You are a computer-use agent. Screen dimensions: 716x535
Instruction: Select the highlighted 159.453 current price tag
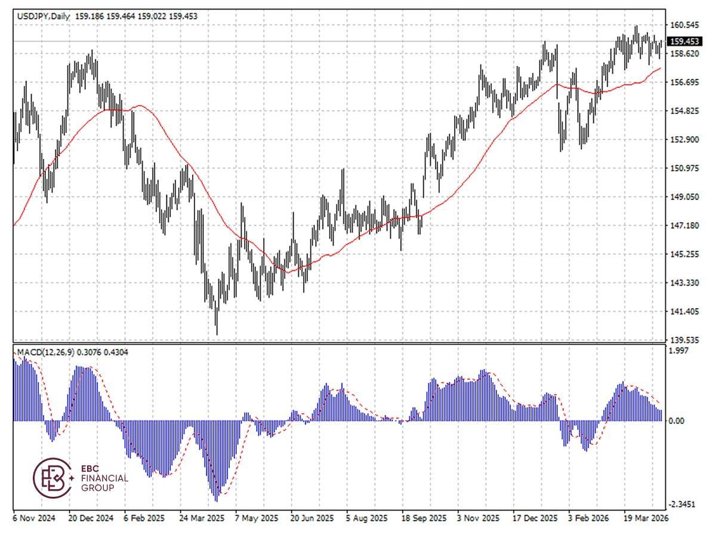[684, 42]
